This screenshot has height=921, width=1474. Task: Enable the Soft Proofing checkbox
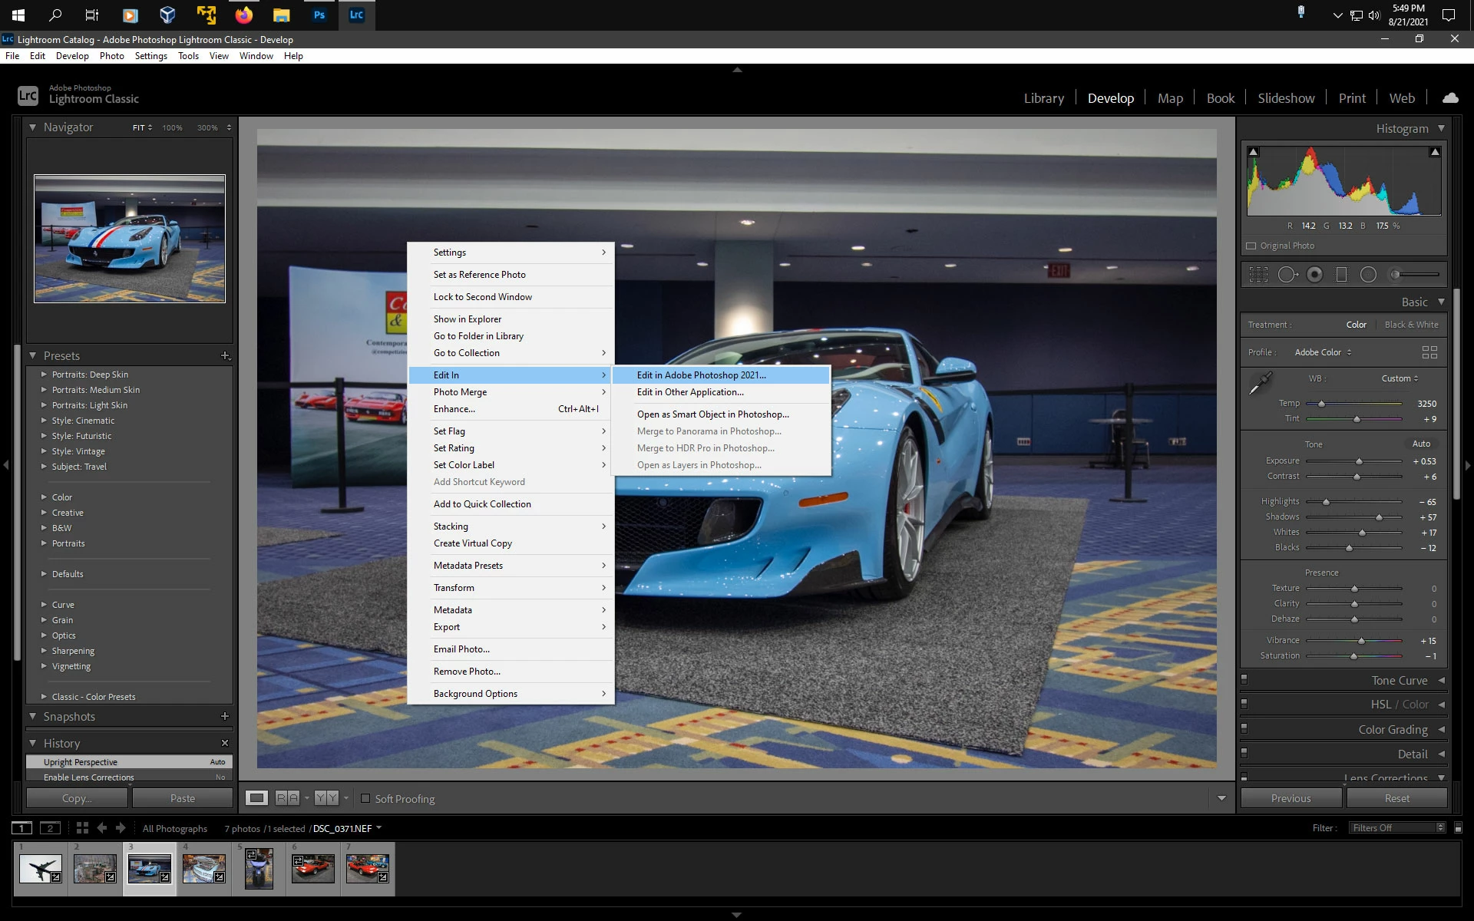365,798
